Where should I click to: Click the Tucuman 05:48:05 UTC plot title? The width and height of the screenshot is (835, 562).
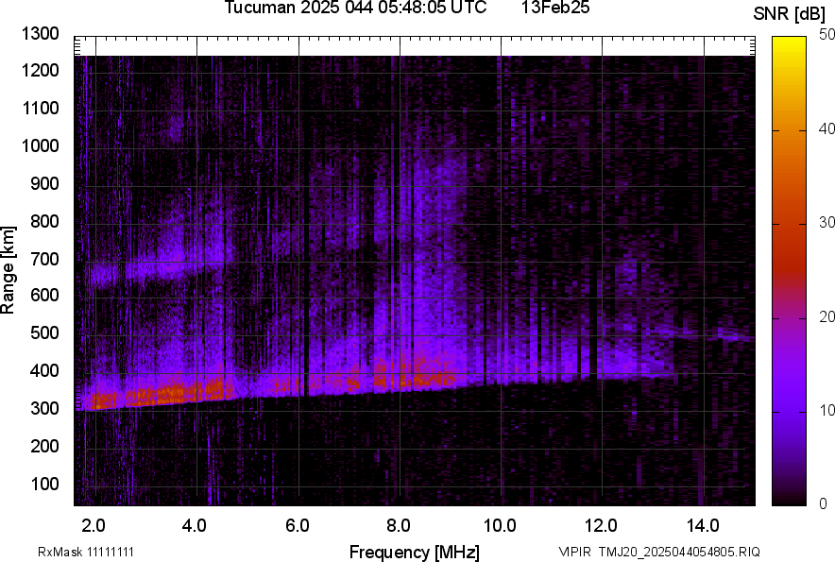click(355, 9)
